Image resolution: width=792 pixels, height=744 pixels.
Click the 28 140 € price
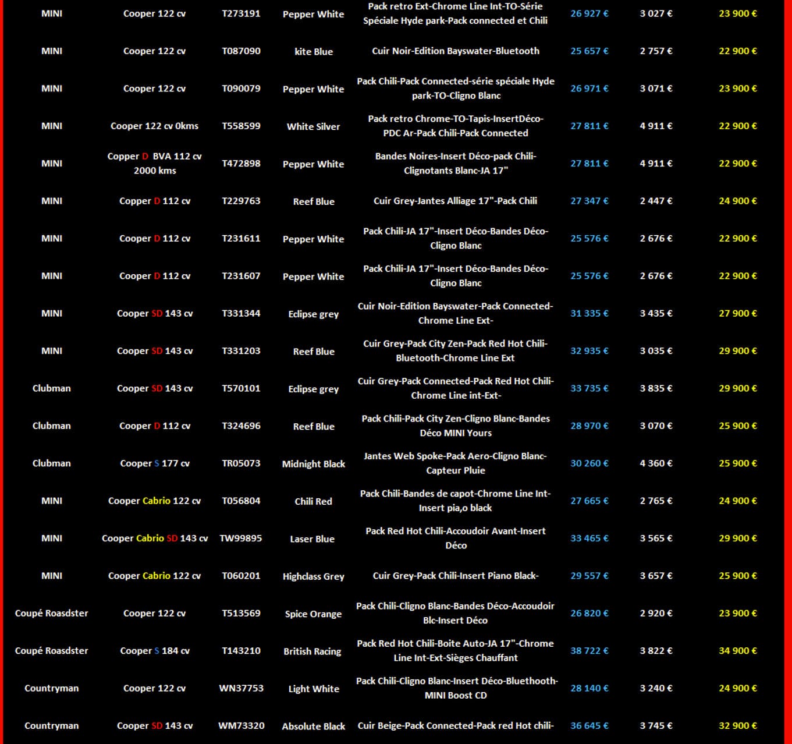click(589, 688)
